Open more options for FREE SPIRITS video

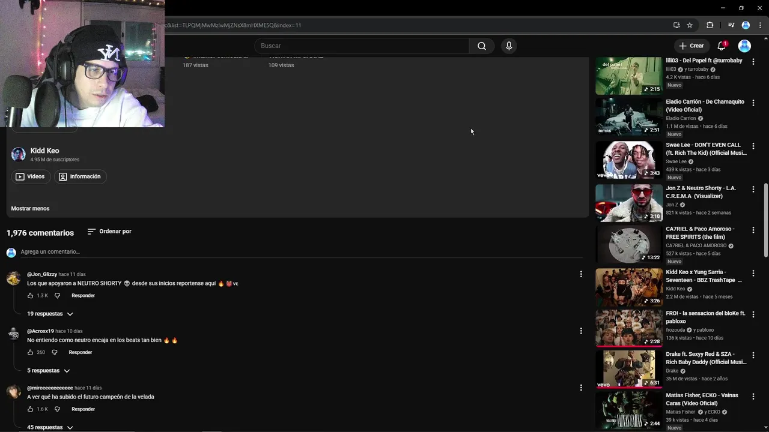(x=753, y=230)
